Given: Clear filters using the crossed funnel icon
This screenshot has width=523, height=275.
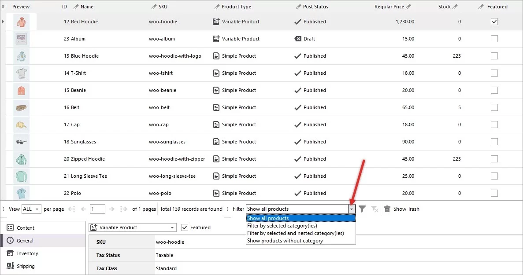Looking at the screenshot, I should 374,209.
